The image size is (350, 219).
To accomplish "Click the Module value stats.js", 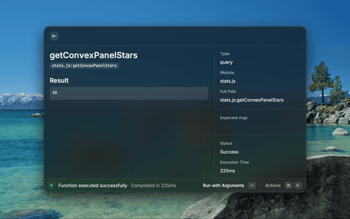I will 228,81.
